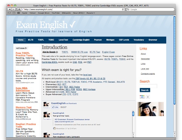The height and width of the screenshot is (140, 182).
Task: Open the Level Test tab
Action: pos(63,40)
